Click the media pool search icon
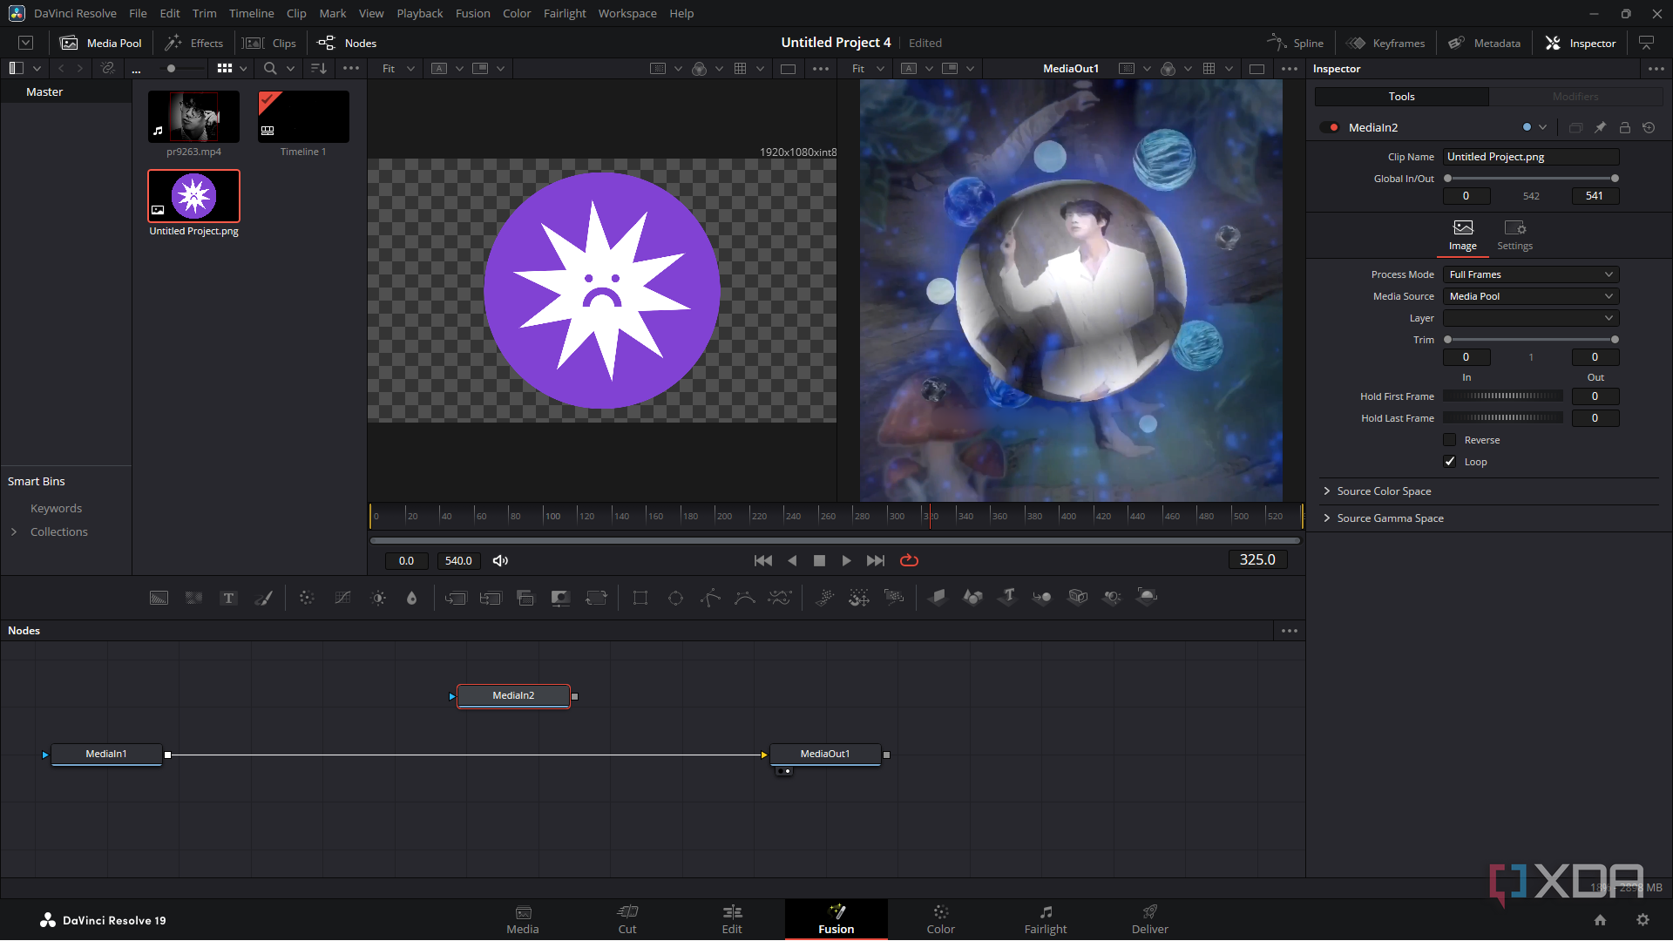The height and width of the screenshot is (941, 1673). 270,68
